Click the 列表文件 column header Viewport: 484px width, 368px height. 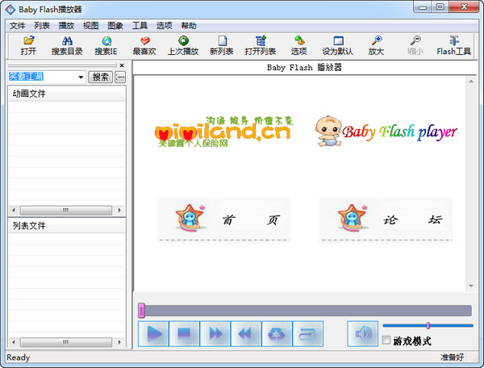click(x=67, y=226)
